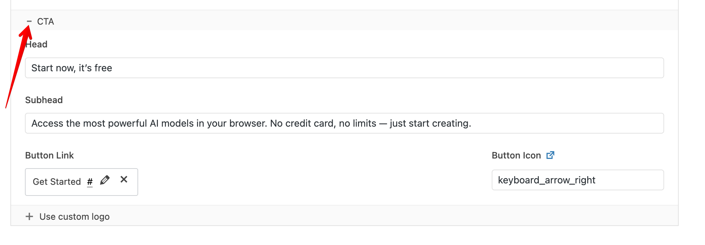Click the blank area of the CTA header bar

point(346,21)
